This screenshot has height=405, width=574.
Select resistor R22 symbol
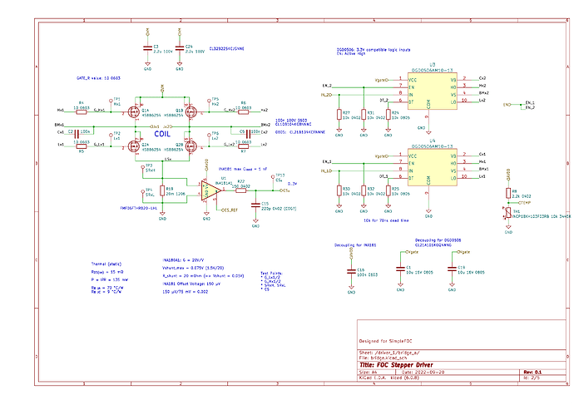(240, 190)
